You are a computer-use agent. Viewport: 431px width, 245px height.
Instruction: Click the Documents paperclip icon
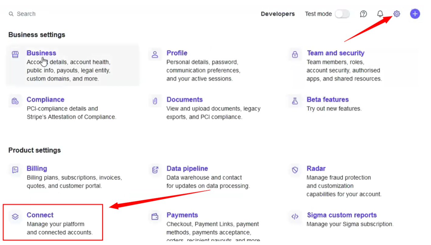pos(155,101)
